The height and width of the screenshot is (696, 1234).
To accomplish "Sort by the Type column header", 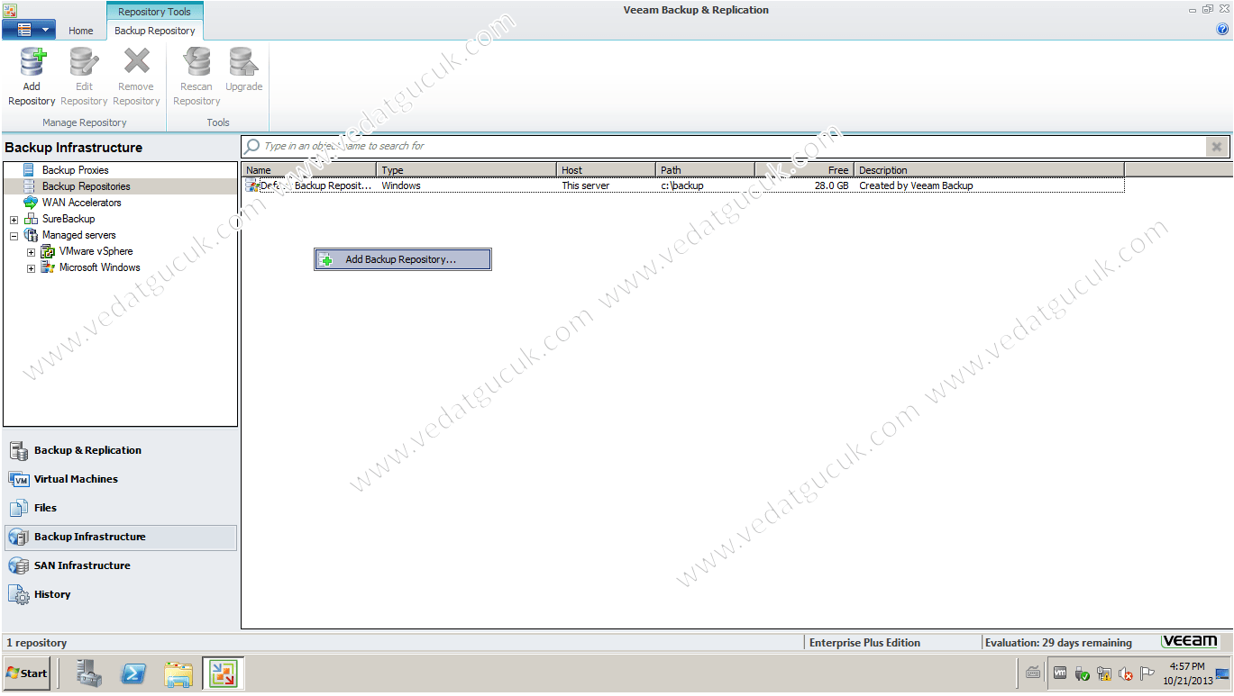I will click(467, 170).
